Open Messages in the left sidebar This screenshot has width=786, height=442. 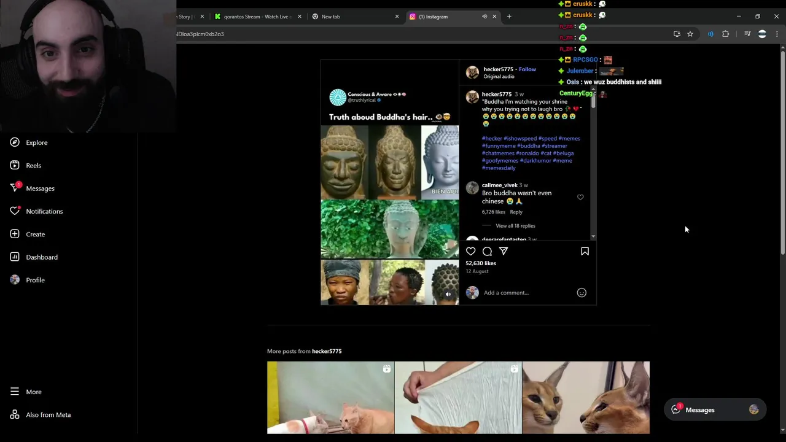(32, 188)
